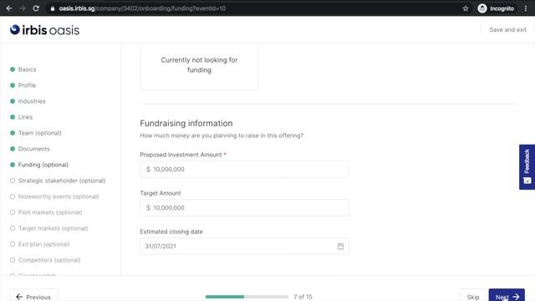Focus the Proposed Investment Amount field

(244, 169)
